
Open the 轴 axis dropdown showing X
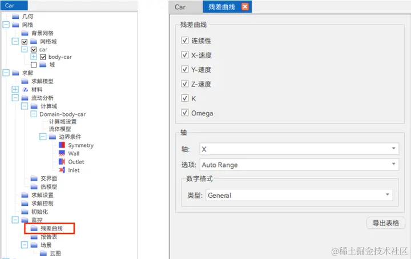tap(299, 149)
